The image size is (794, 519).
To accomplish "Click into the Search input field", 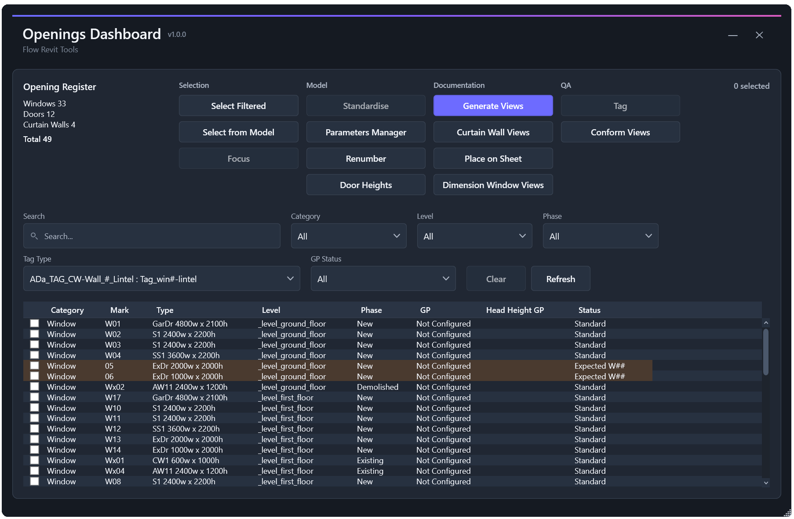I will tap(152, 236).
